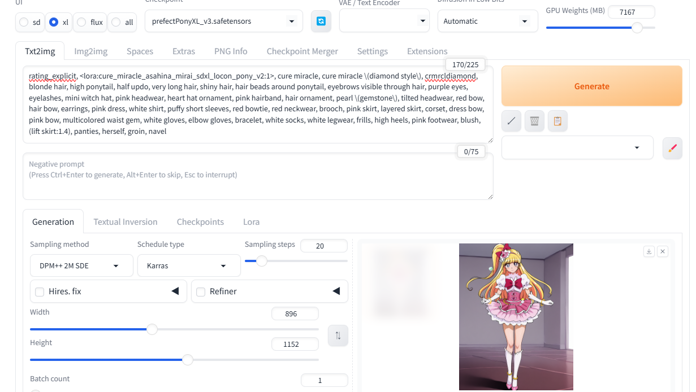The width and height of the screenshot is (696, 392).
Task: Open the checkpoint dropdown prefectPonyXL_v3
Action: [x=224, y=21]
